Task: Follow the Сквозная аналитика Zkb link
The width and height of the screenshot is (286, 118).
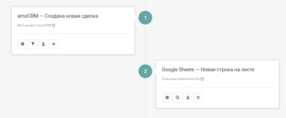Action: click(x=181, y=79)
